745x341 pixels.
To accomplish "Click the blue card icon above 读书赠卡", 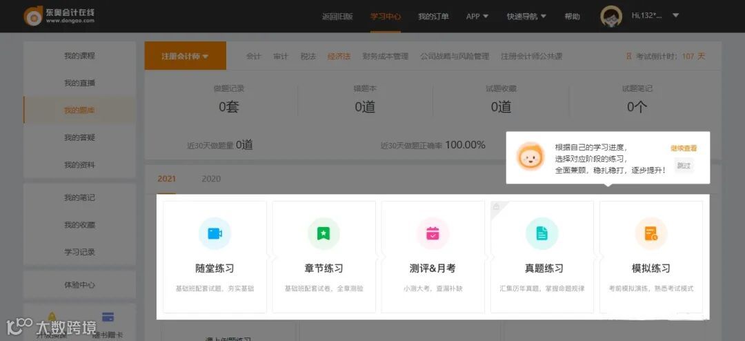I will click(x=108, y=318).
